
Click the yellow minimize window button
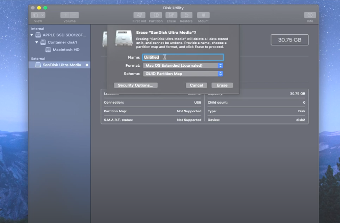point(39,8)
